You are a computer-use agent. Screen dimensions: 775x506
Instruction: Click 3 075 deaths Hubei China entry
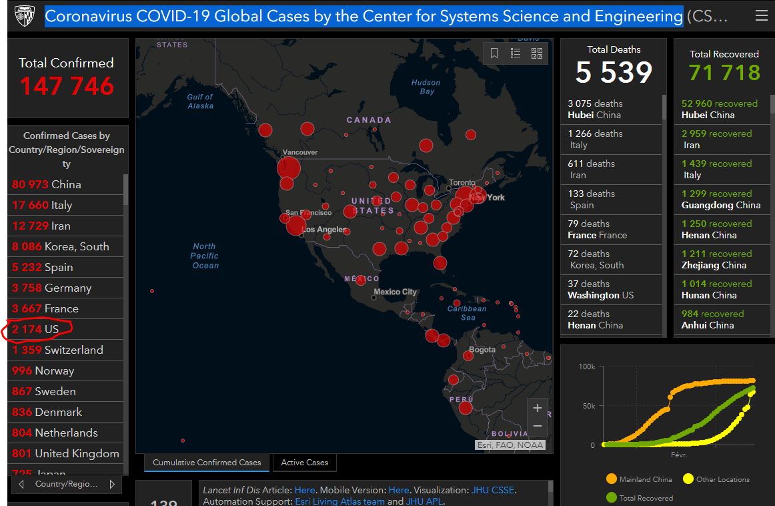point(612,109)
